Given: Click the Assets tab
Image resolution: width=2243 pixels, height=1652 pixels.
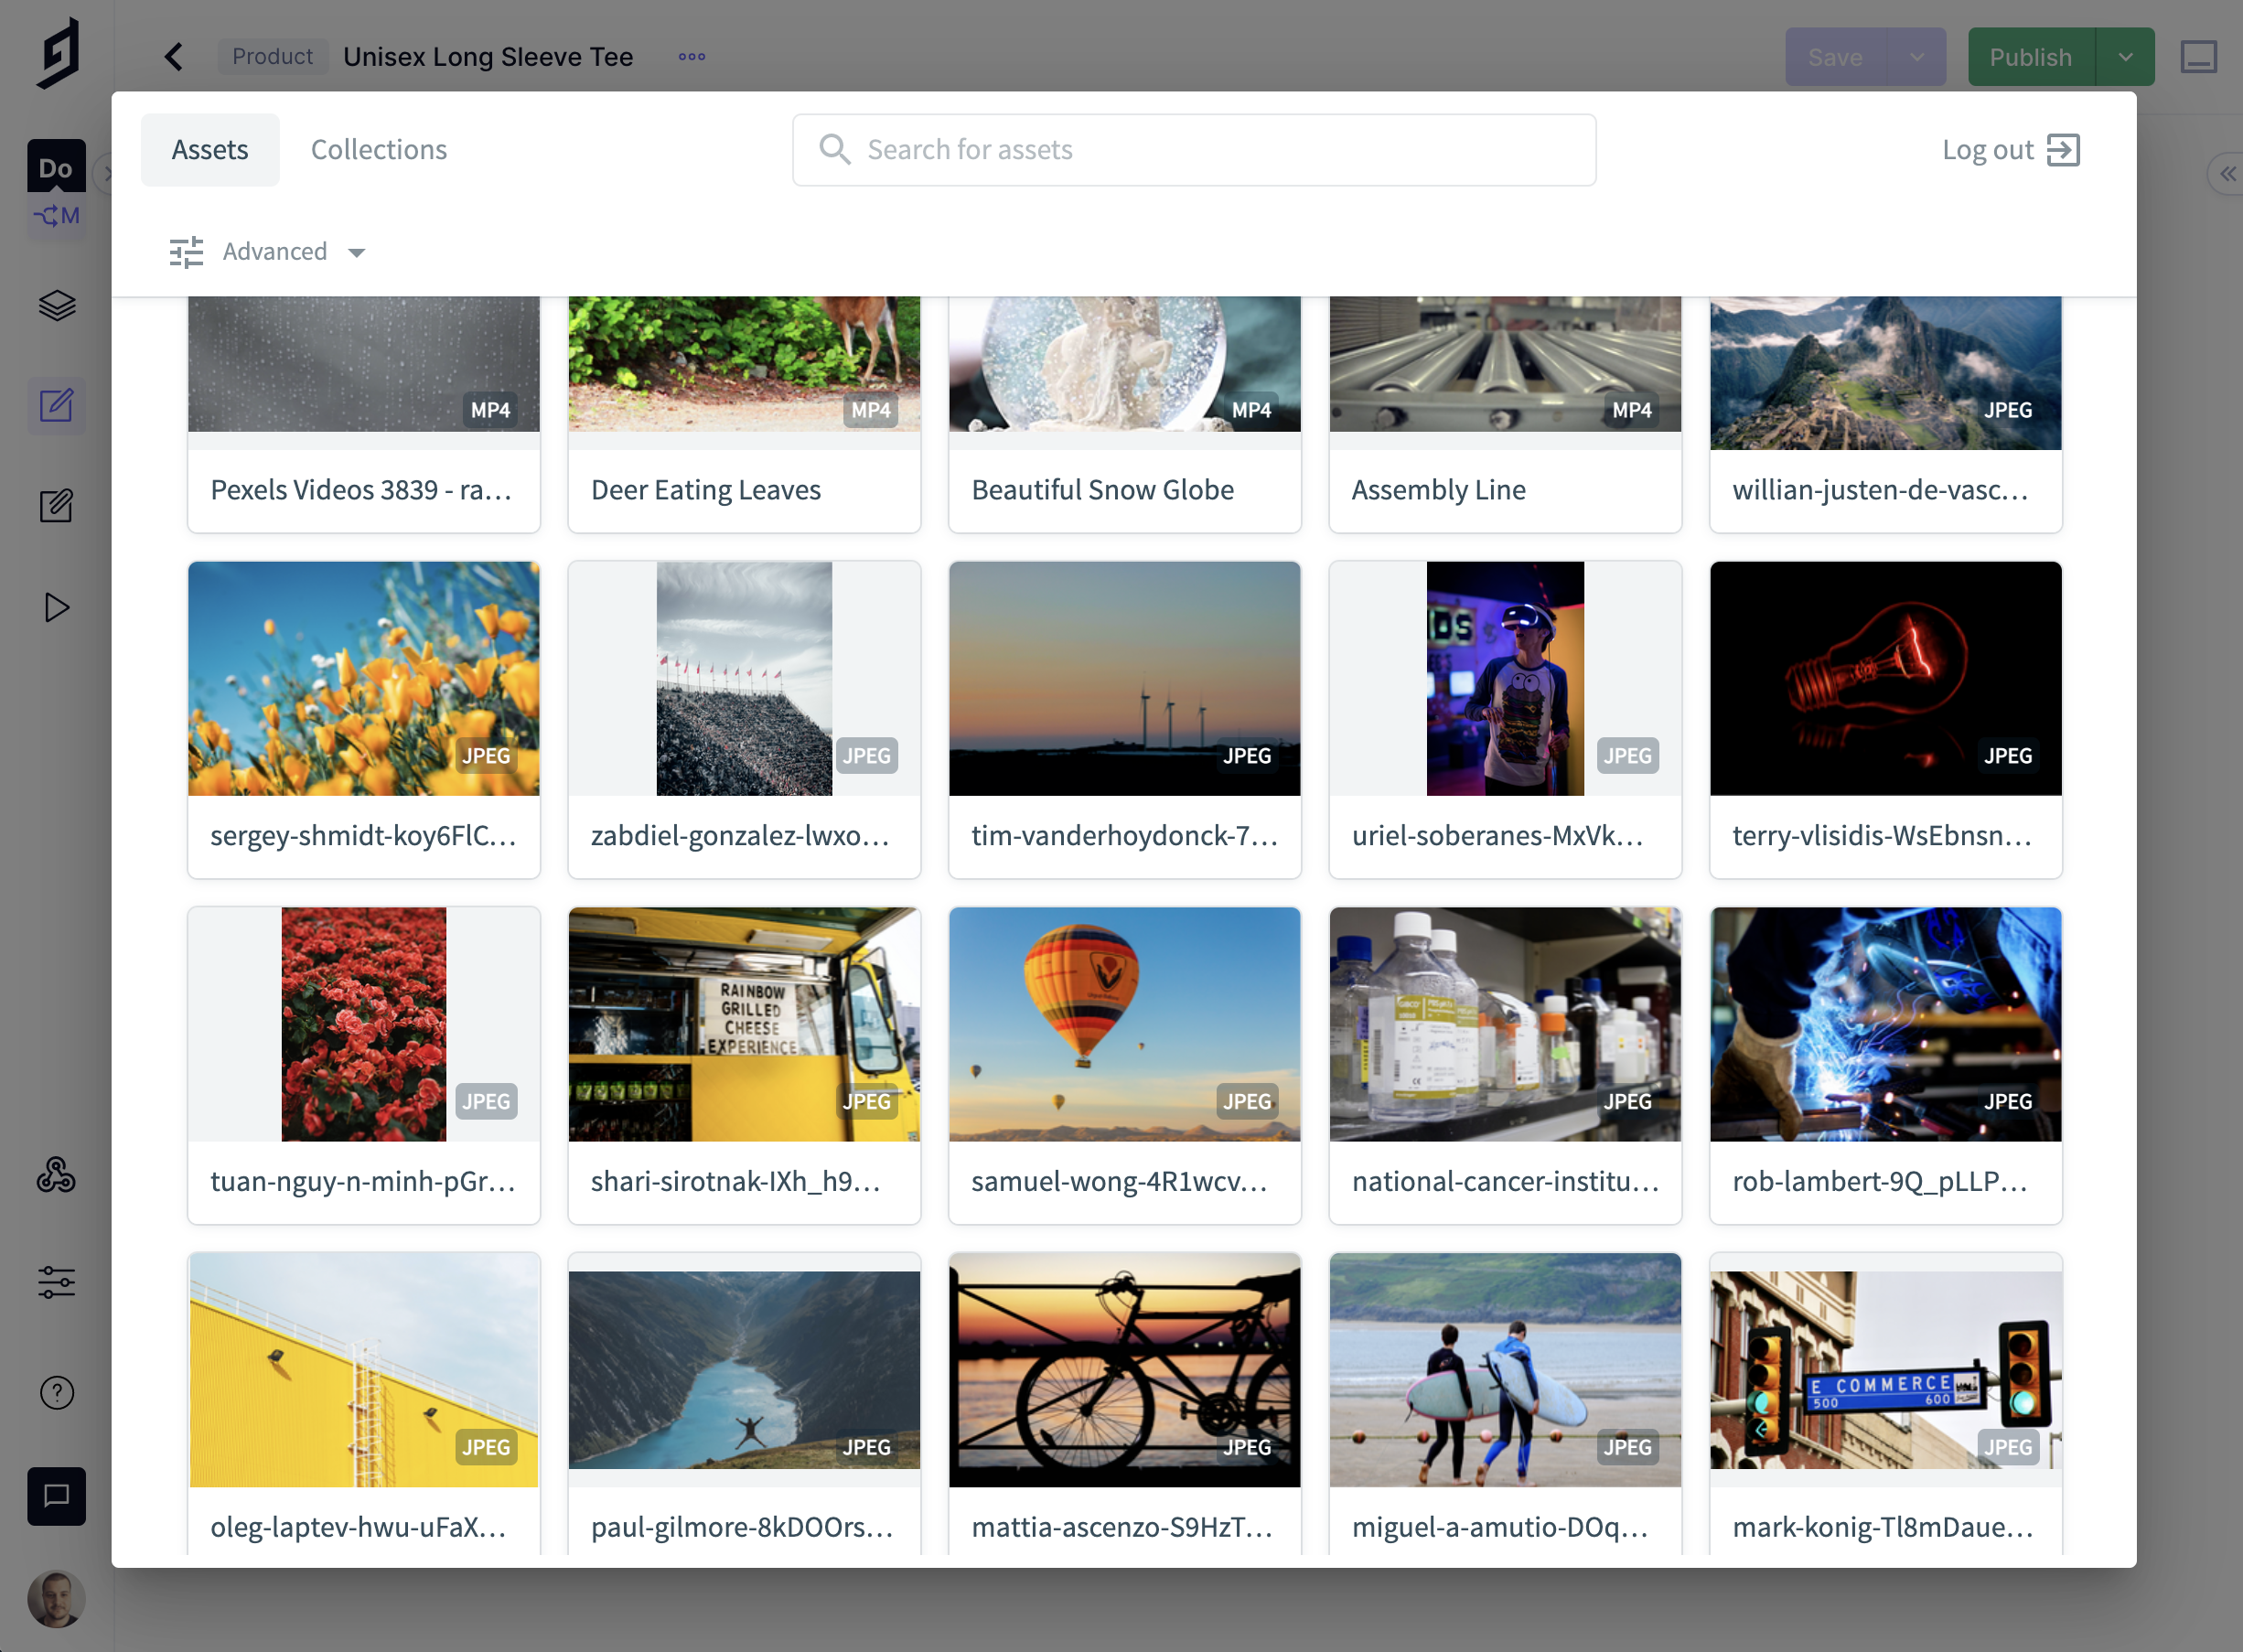Looking at the screenshot, I should pos(209,150).
